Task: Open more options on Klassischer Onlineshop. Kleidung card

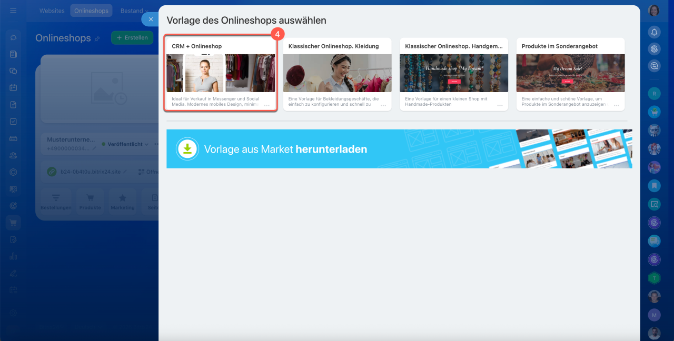Action: coord(383,106)
